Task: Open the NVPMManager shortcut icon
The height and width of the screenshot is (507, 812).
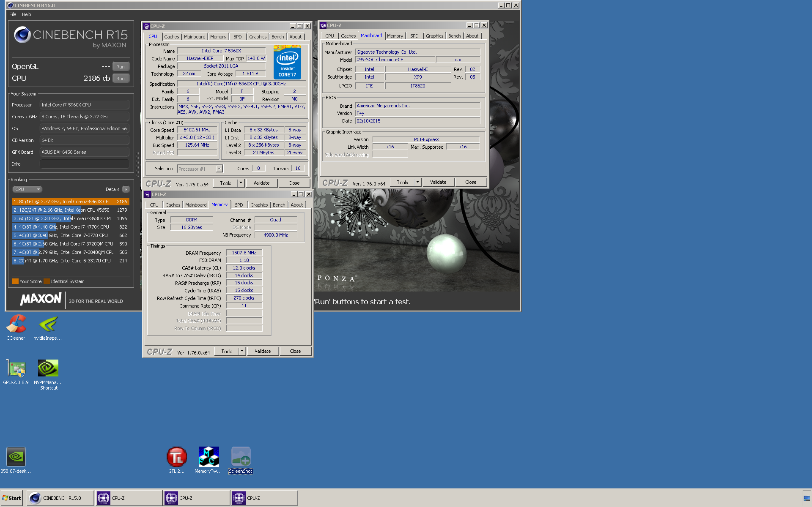Action: [48, 375]
